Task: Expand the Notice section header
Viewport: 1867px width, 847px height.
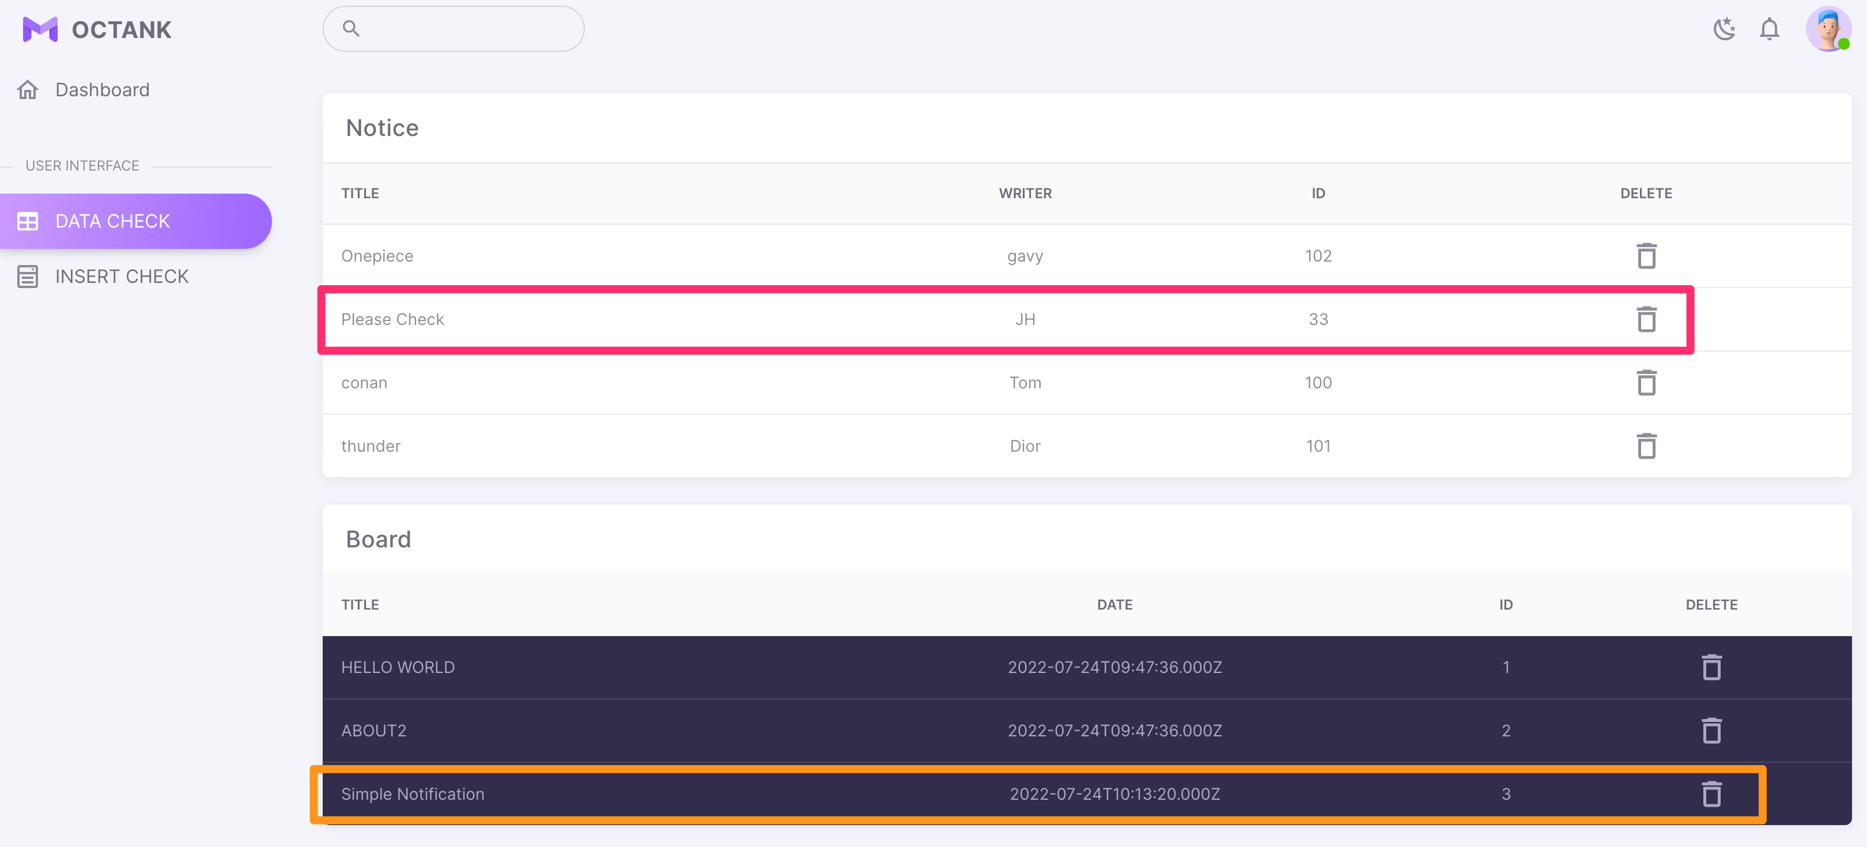Action: pos(382,127)
